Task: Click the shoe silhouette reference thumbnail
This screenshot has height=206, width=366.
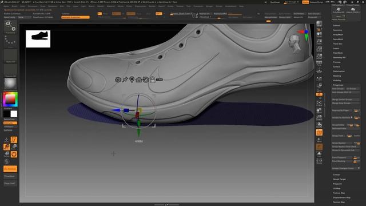Action: 38,39
